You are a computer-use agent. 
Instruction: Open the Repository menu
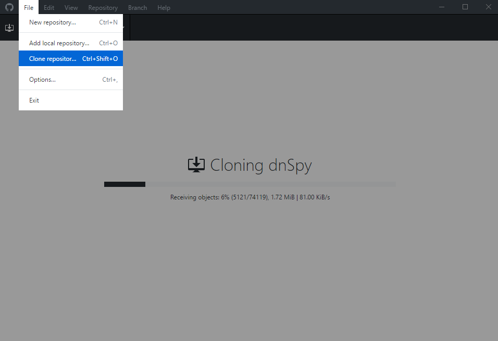(103, 7)
